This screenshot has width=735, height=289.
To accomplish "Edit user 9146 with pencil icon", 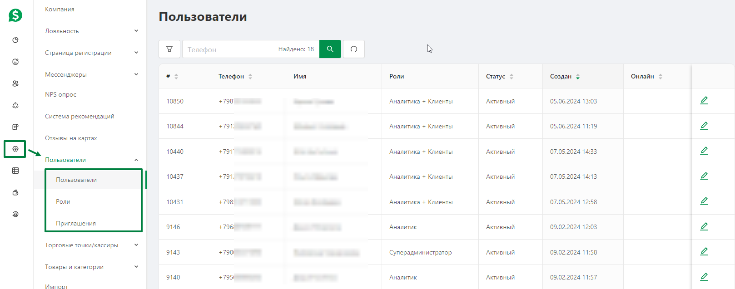I will 704,226.
